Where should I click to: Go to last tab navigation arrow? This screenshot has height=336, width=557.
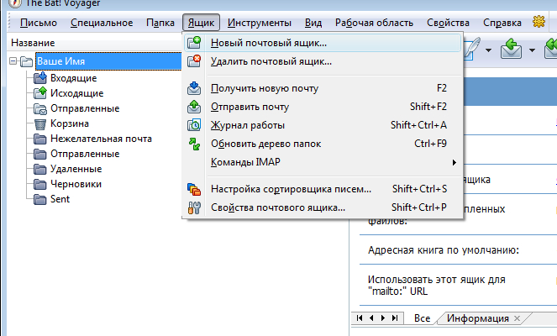[395, 318]
